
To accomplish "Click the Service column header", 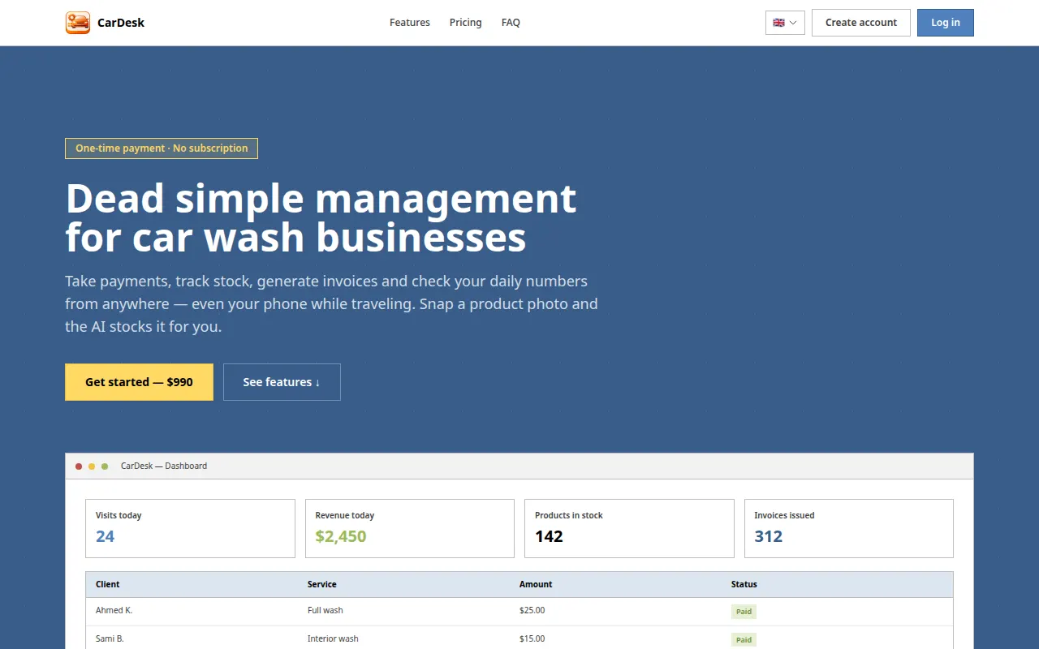I will point(321,584).
